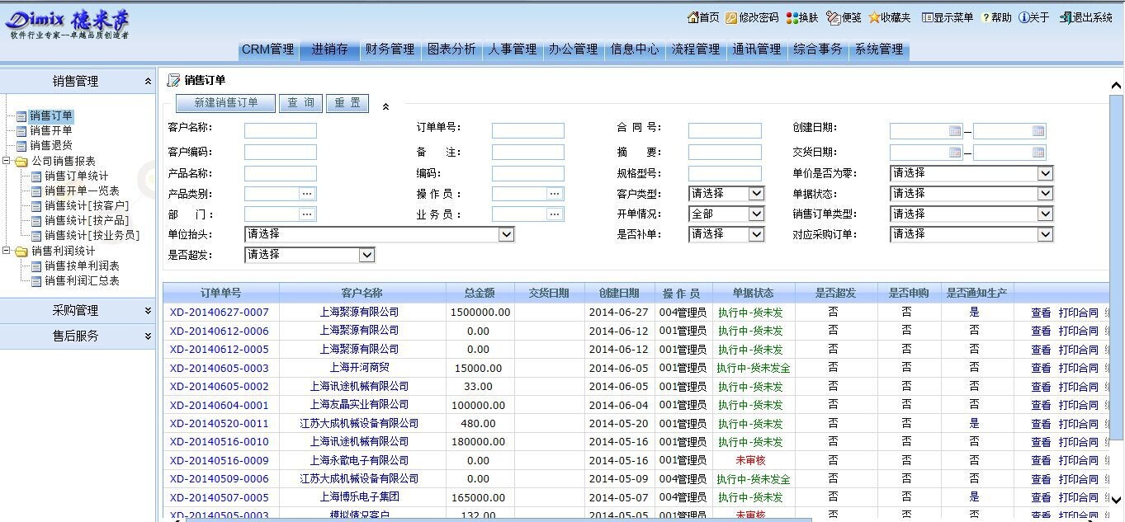1125x522 pixels.
Task: Open the document status dropdown
Action: 1045,194
